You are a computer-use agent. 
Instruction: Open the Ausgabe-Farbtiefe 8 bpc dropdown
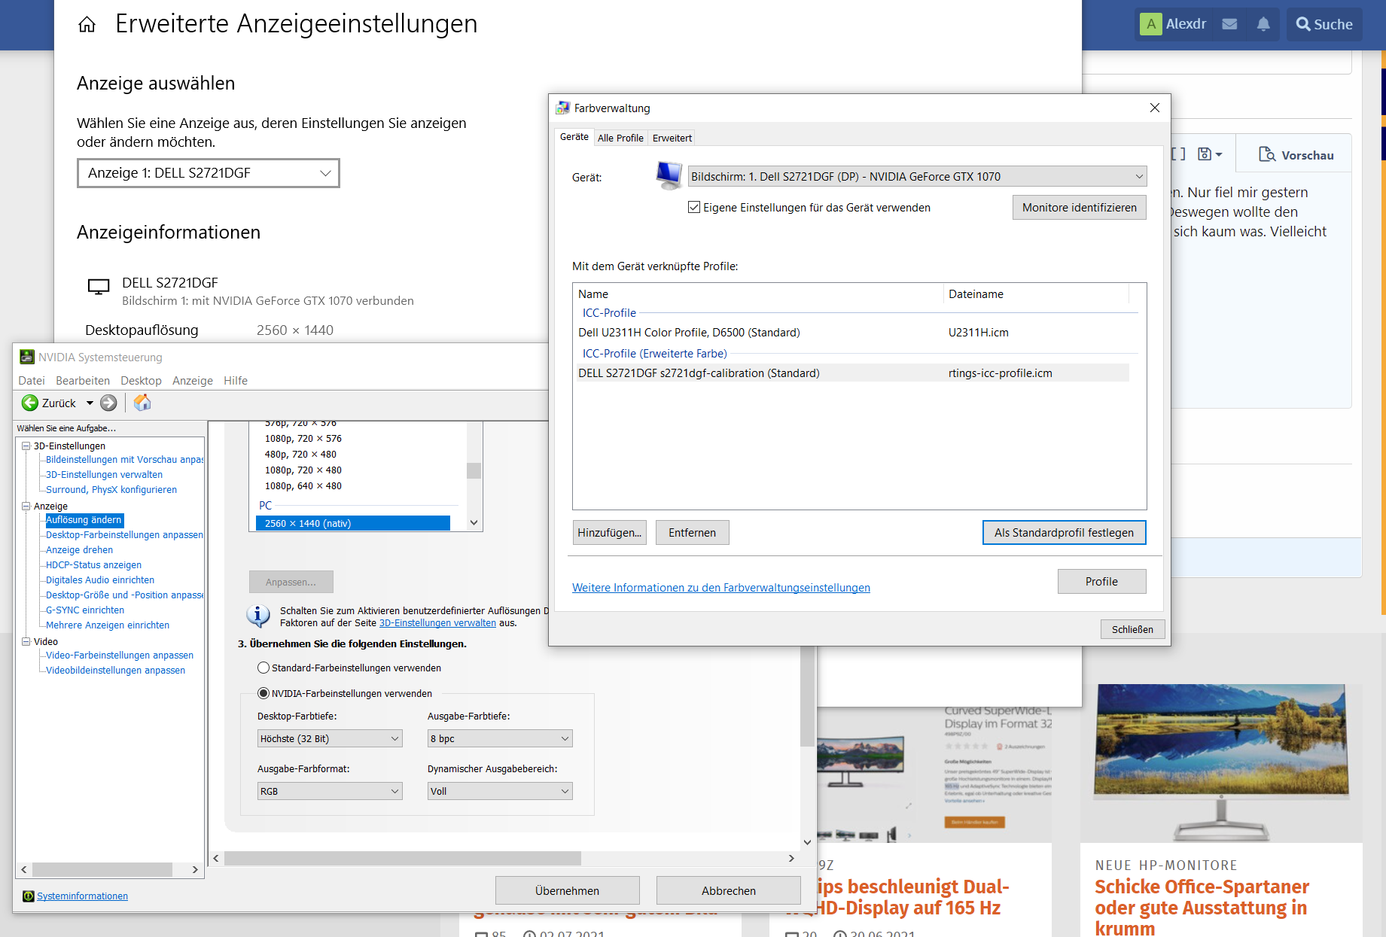(x=500, y=738)
